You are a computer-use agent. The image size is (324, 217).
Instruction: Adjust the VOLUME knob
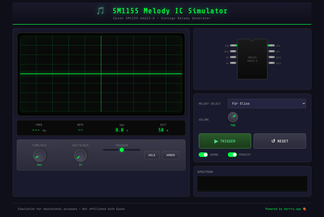[x=233, y=117]
